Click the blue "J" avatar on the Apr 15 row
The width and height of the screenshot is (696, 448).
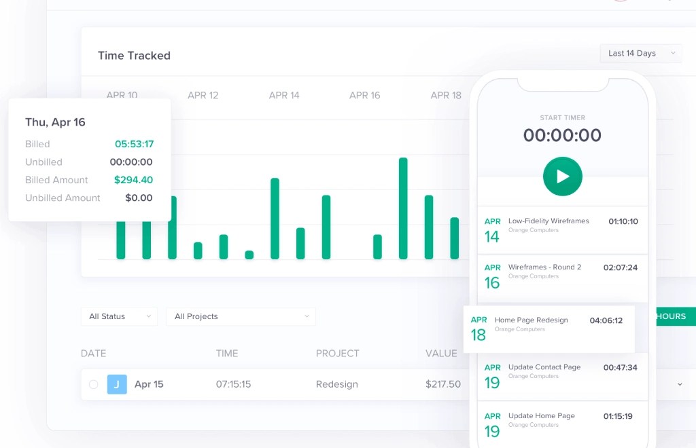click(116, 384)
